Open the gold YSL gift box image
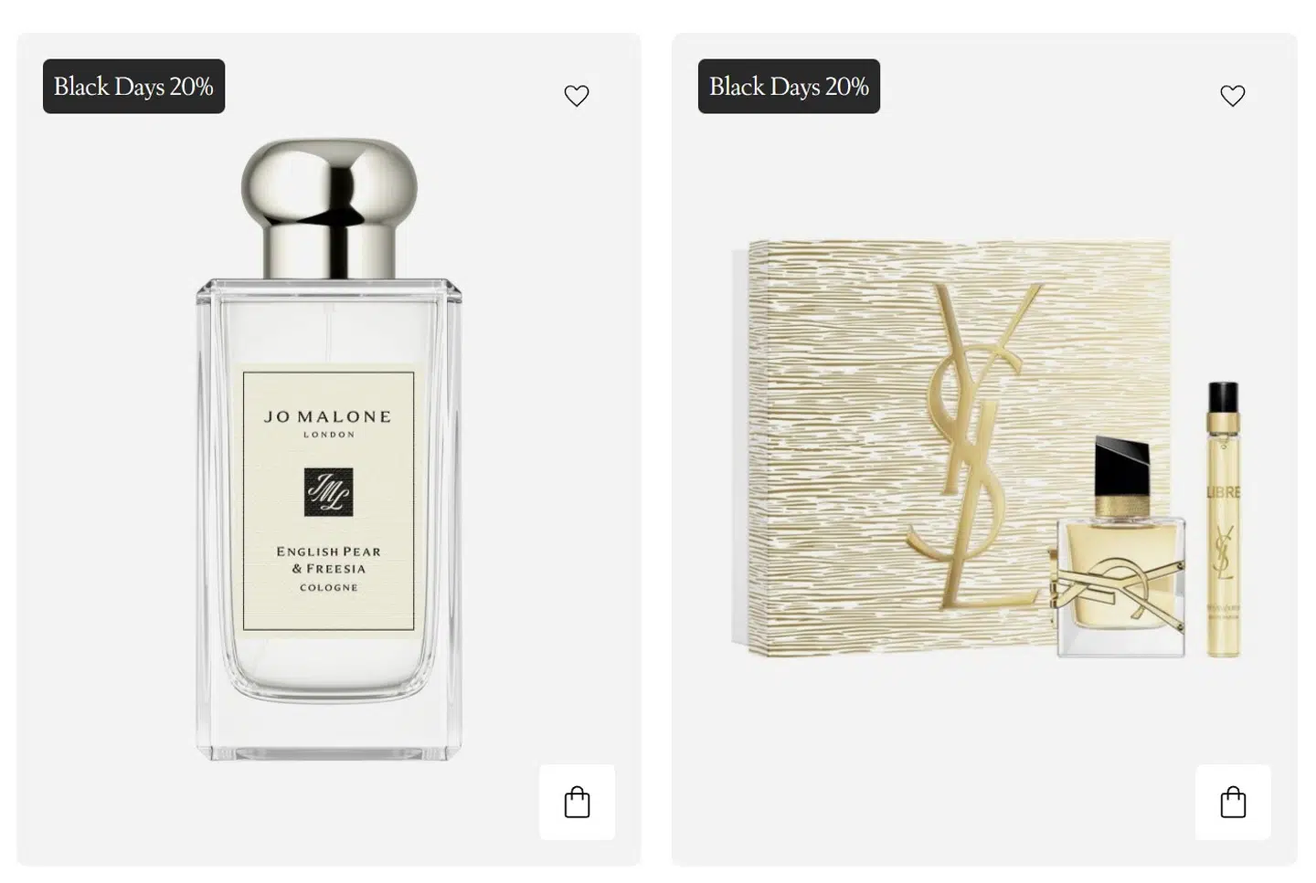This screenshot has width=1316, height=883. [950, 447]
